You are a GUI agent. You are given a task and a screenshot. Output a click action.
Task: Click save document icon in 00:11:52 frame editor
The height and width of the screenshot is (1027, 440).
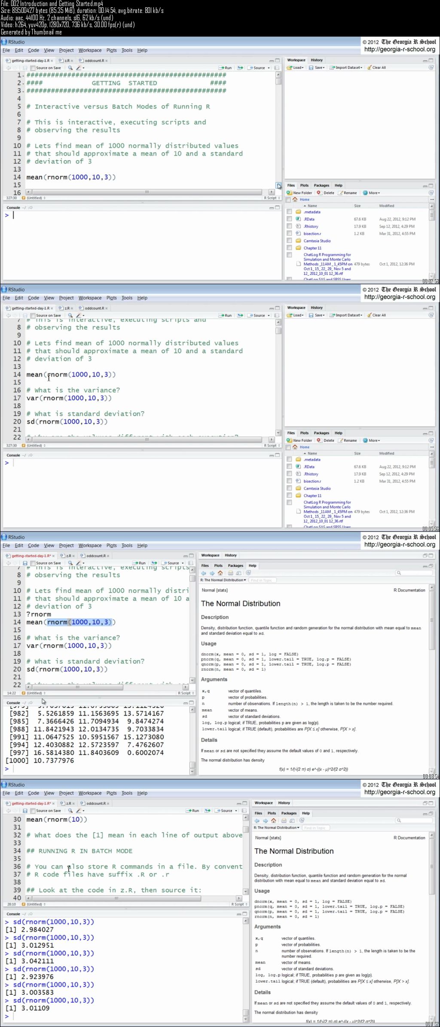tap(25, 810)
